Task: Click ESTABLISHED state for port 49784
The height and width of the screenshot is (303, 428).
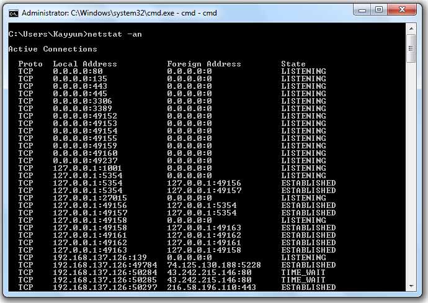Action: click(x=308, y=265)
